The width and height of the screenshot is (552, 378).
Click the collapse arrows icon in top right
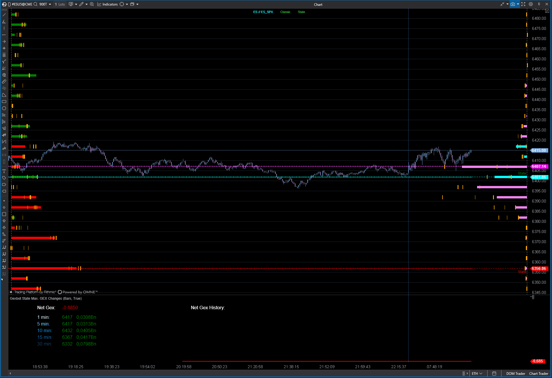[x=502, y=4]
